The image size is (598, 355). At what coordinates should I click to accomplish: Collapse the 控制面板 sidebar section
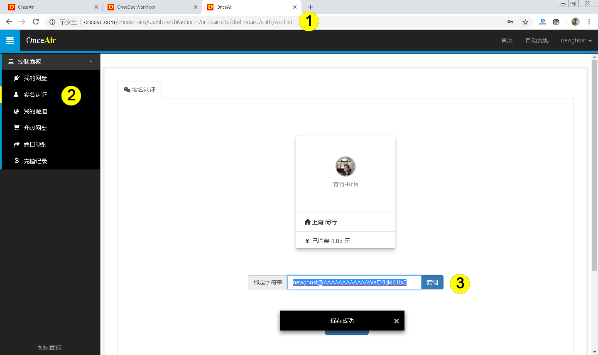[91, 61]
